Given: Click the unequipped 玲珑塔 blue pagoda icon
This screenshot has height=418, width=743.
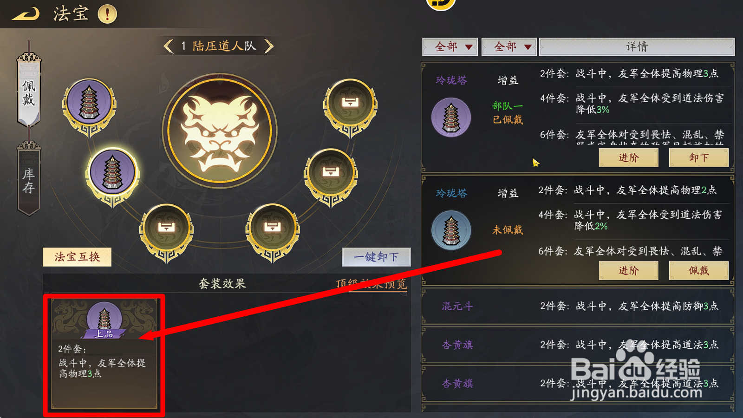Looking at the screenshot, I should (451, 230).
